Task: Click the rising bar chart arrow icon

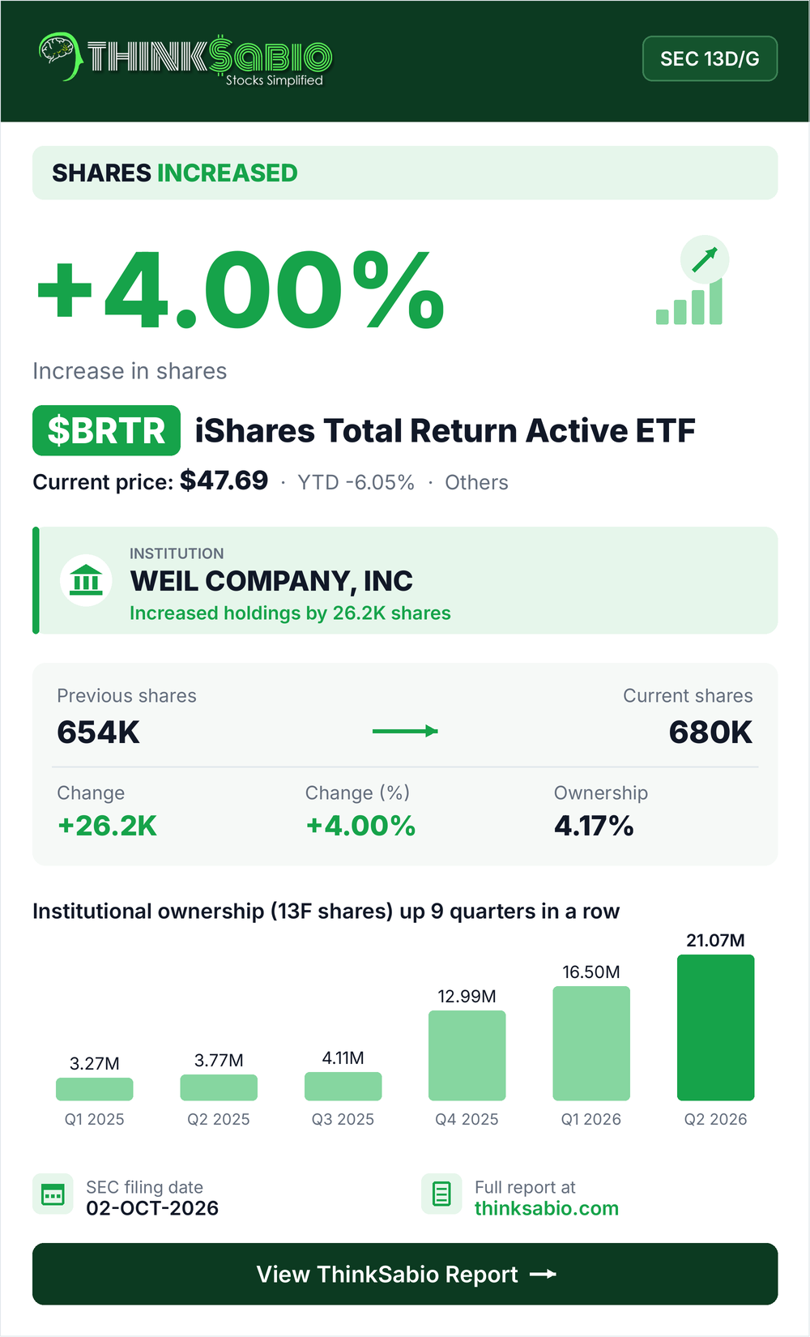Action: (693, 281)
